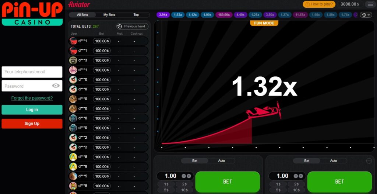Click the right green BET button
Screen dimensions: 377x194
point(339,182)
